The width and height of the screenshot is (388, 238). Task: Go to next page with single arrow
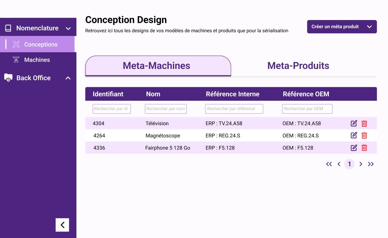tap(361, 164)
